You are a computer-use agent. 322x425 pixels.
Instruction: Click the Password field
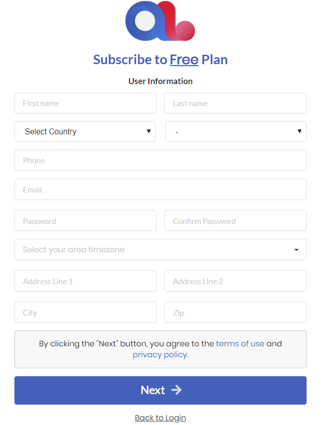pos(86,221)
